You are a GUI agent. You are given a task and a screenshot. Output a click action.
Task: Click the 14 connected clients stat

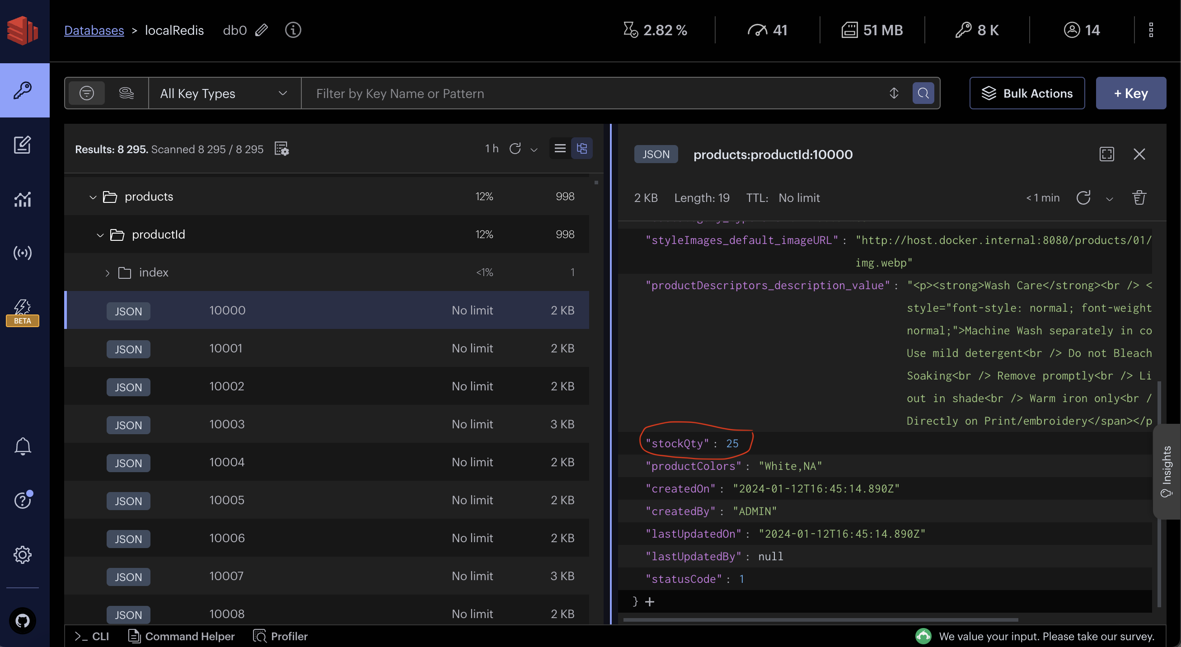coord(1082,30)
